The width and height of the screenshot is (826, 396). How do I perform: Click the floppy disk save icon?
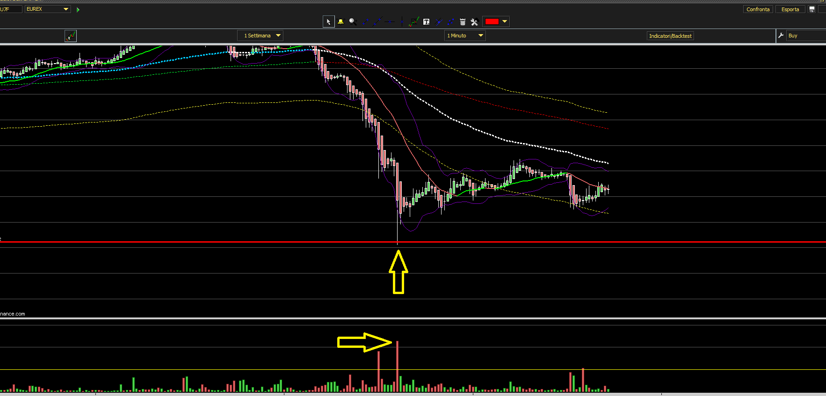coord(812,9)
